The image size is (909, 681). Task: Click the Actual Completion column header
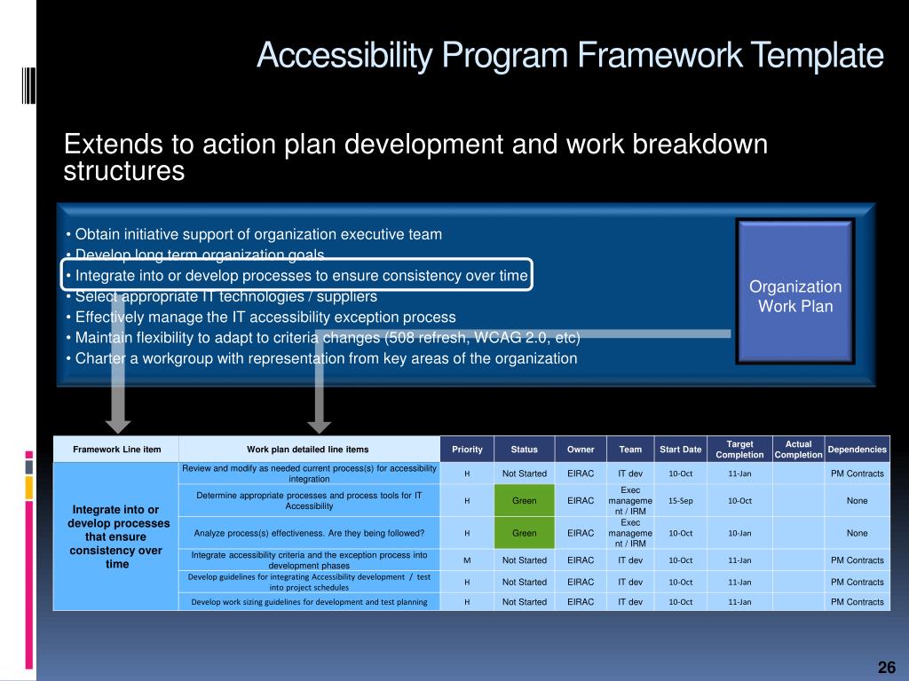coord(798,450)
